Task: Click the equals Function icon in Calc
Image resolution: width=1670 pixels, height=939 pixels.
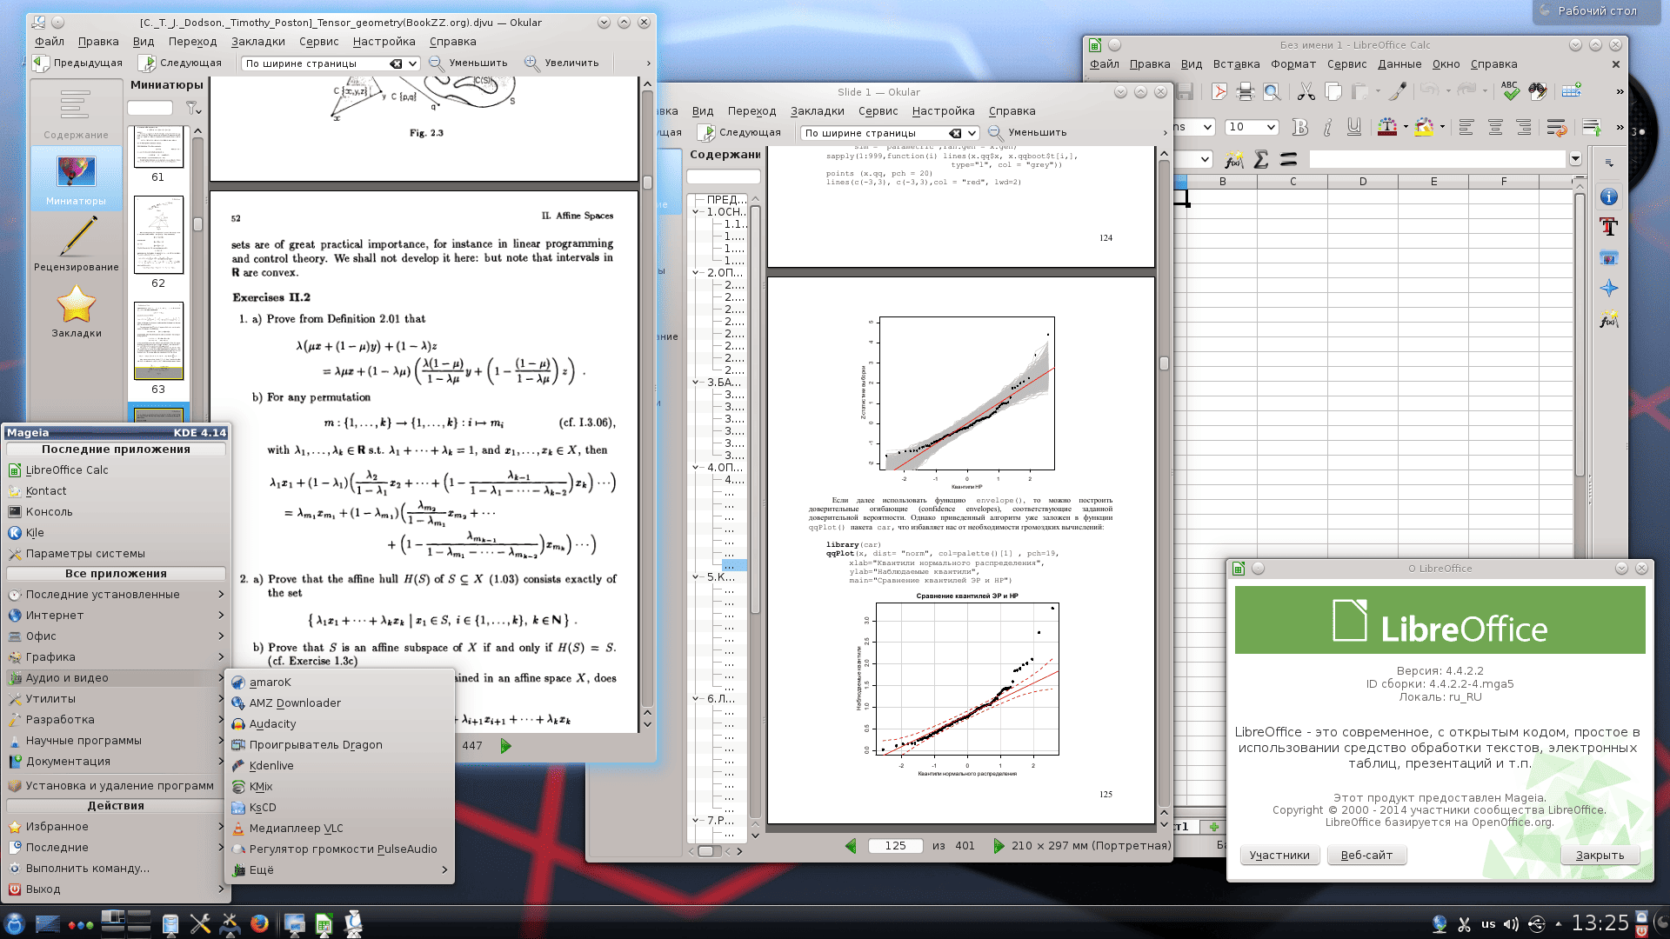Action: (1289, 160)
